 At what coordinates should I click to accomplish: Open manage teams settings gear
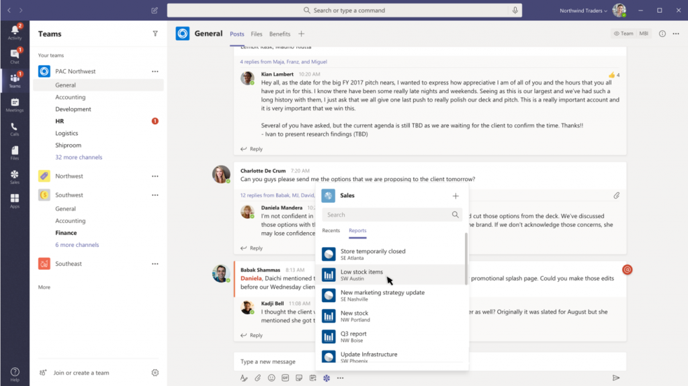pyautogui.click(x=155, y=373)
